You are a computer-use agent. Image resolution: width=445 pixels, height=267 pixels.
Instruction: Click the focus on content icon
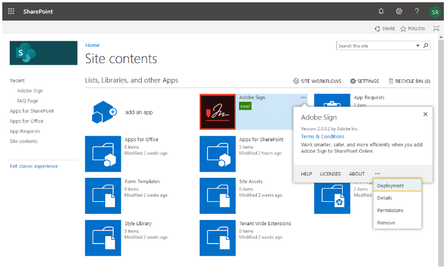pos(436,29)
